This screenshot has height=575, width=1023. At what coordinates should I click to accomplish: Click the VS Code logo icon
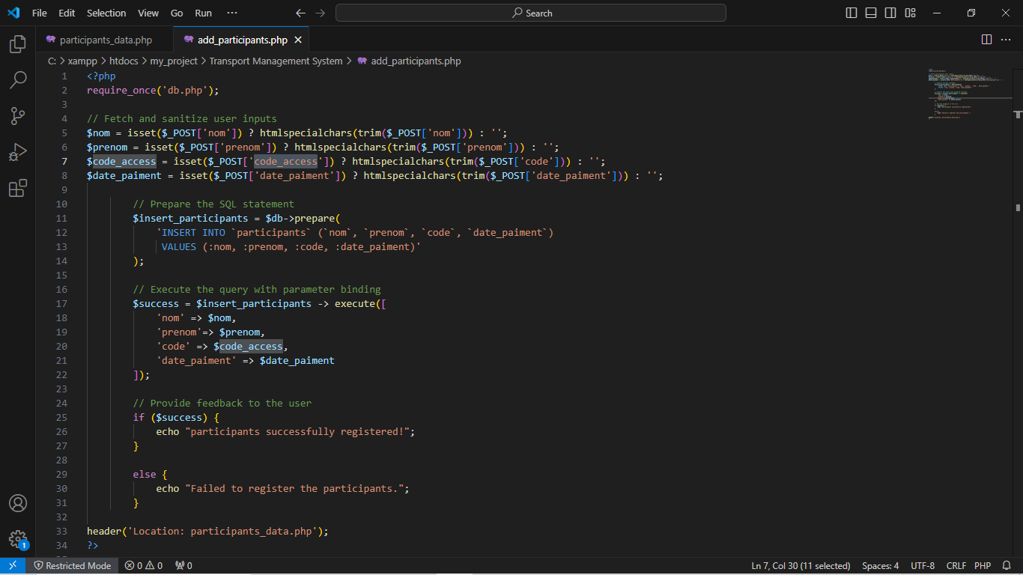click(13, 13)
